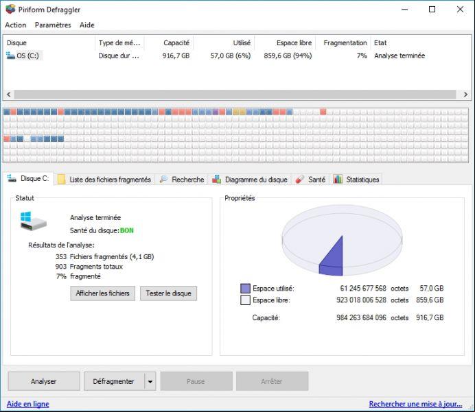Click the horizontal scrollbar thumb in drive list

coord(235,95)
